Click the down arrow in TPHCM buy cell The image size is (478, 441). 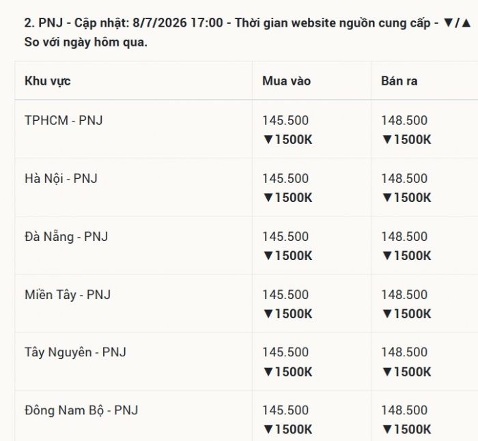pos(268,139)
